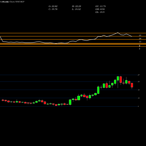Click the tall green candle rising from 8 to 13

[70, 102]
